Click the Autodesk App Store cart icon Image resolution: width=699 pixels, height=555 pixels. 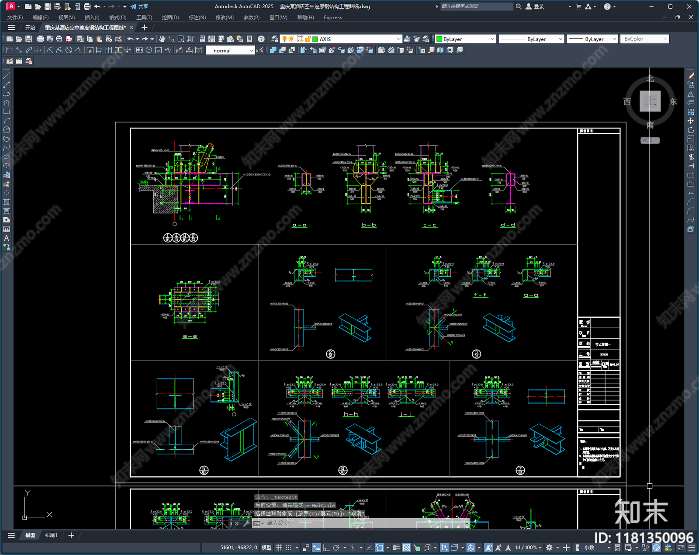pyautogui.click(x=578, y=7)
